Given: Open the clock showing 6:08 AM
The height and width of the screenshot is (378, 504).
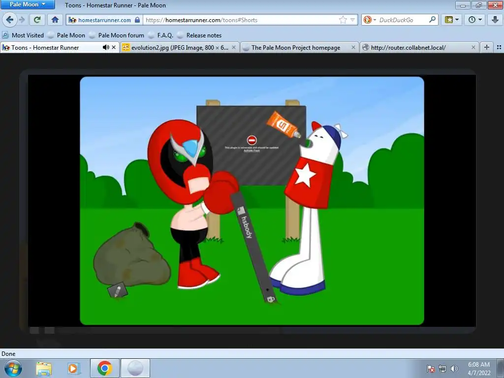Looking at the screenshot, I should point(479,369).
